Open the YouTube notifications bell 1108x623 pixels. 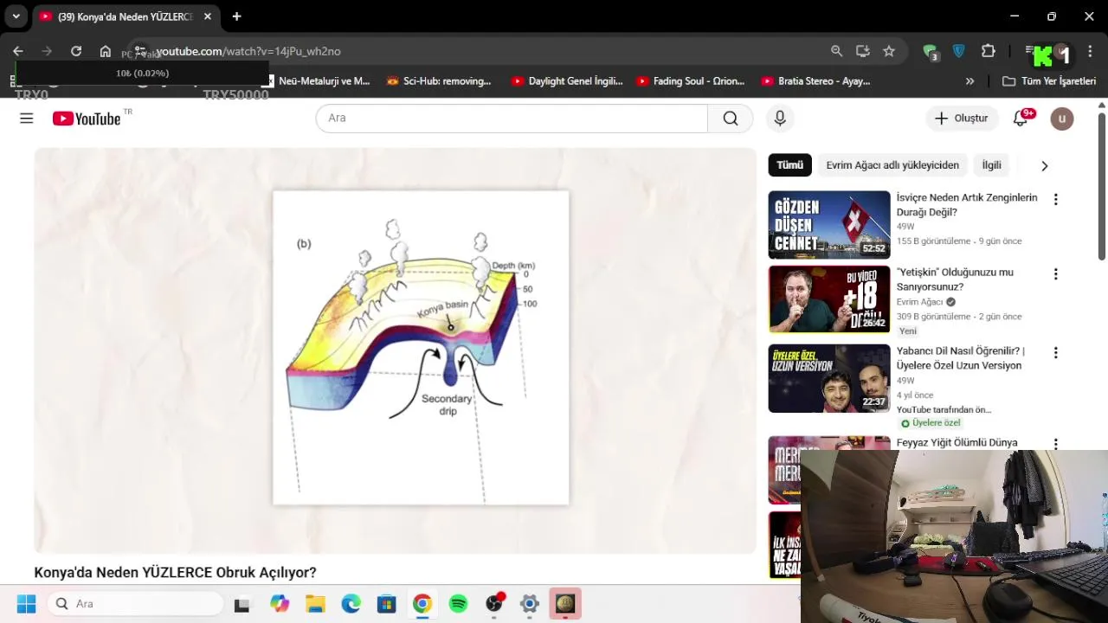pyautogui.click(x=1021, y=119)
